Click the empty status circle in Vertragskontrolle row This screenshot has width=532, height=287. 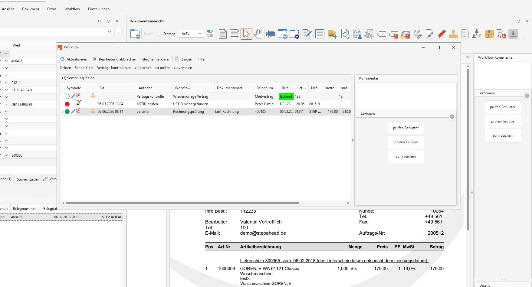(67, 96)
